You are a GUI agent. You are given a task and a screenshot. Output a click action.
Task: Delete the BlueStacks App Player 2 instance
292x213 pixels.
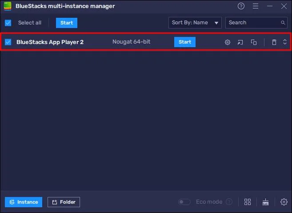(x=274, y=42)
